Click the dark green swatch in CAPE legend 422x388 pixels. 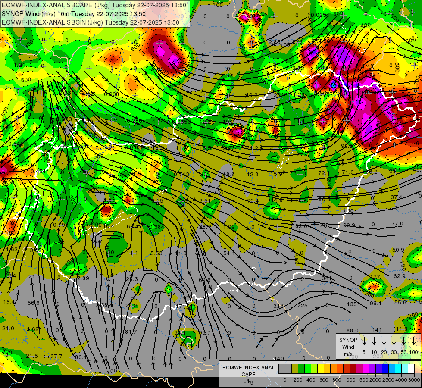[x=301, y=369]
